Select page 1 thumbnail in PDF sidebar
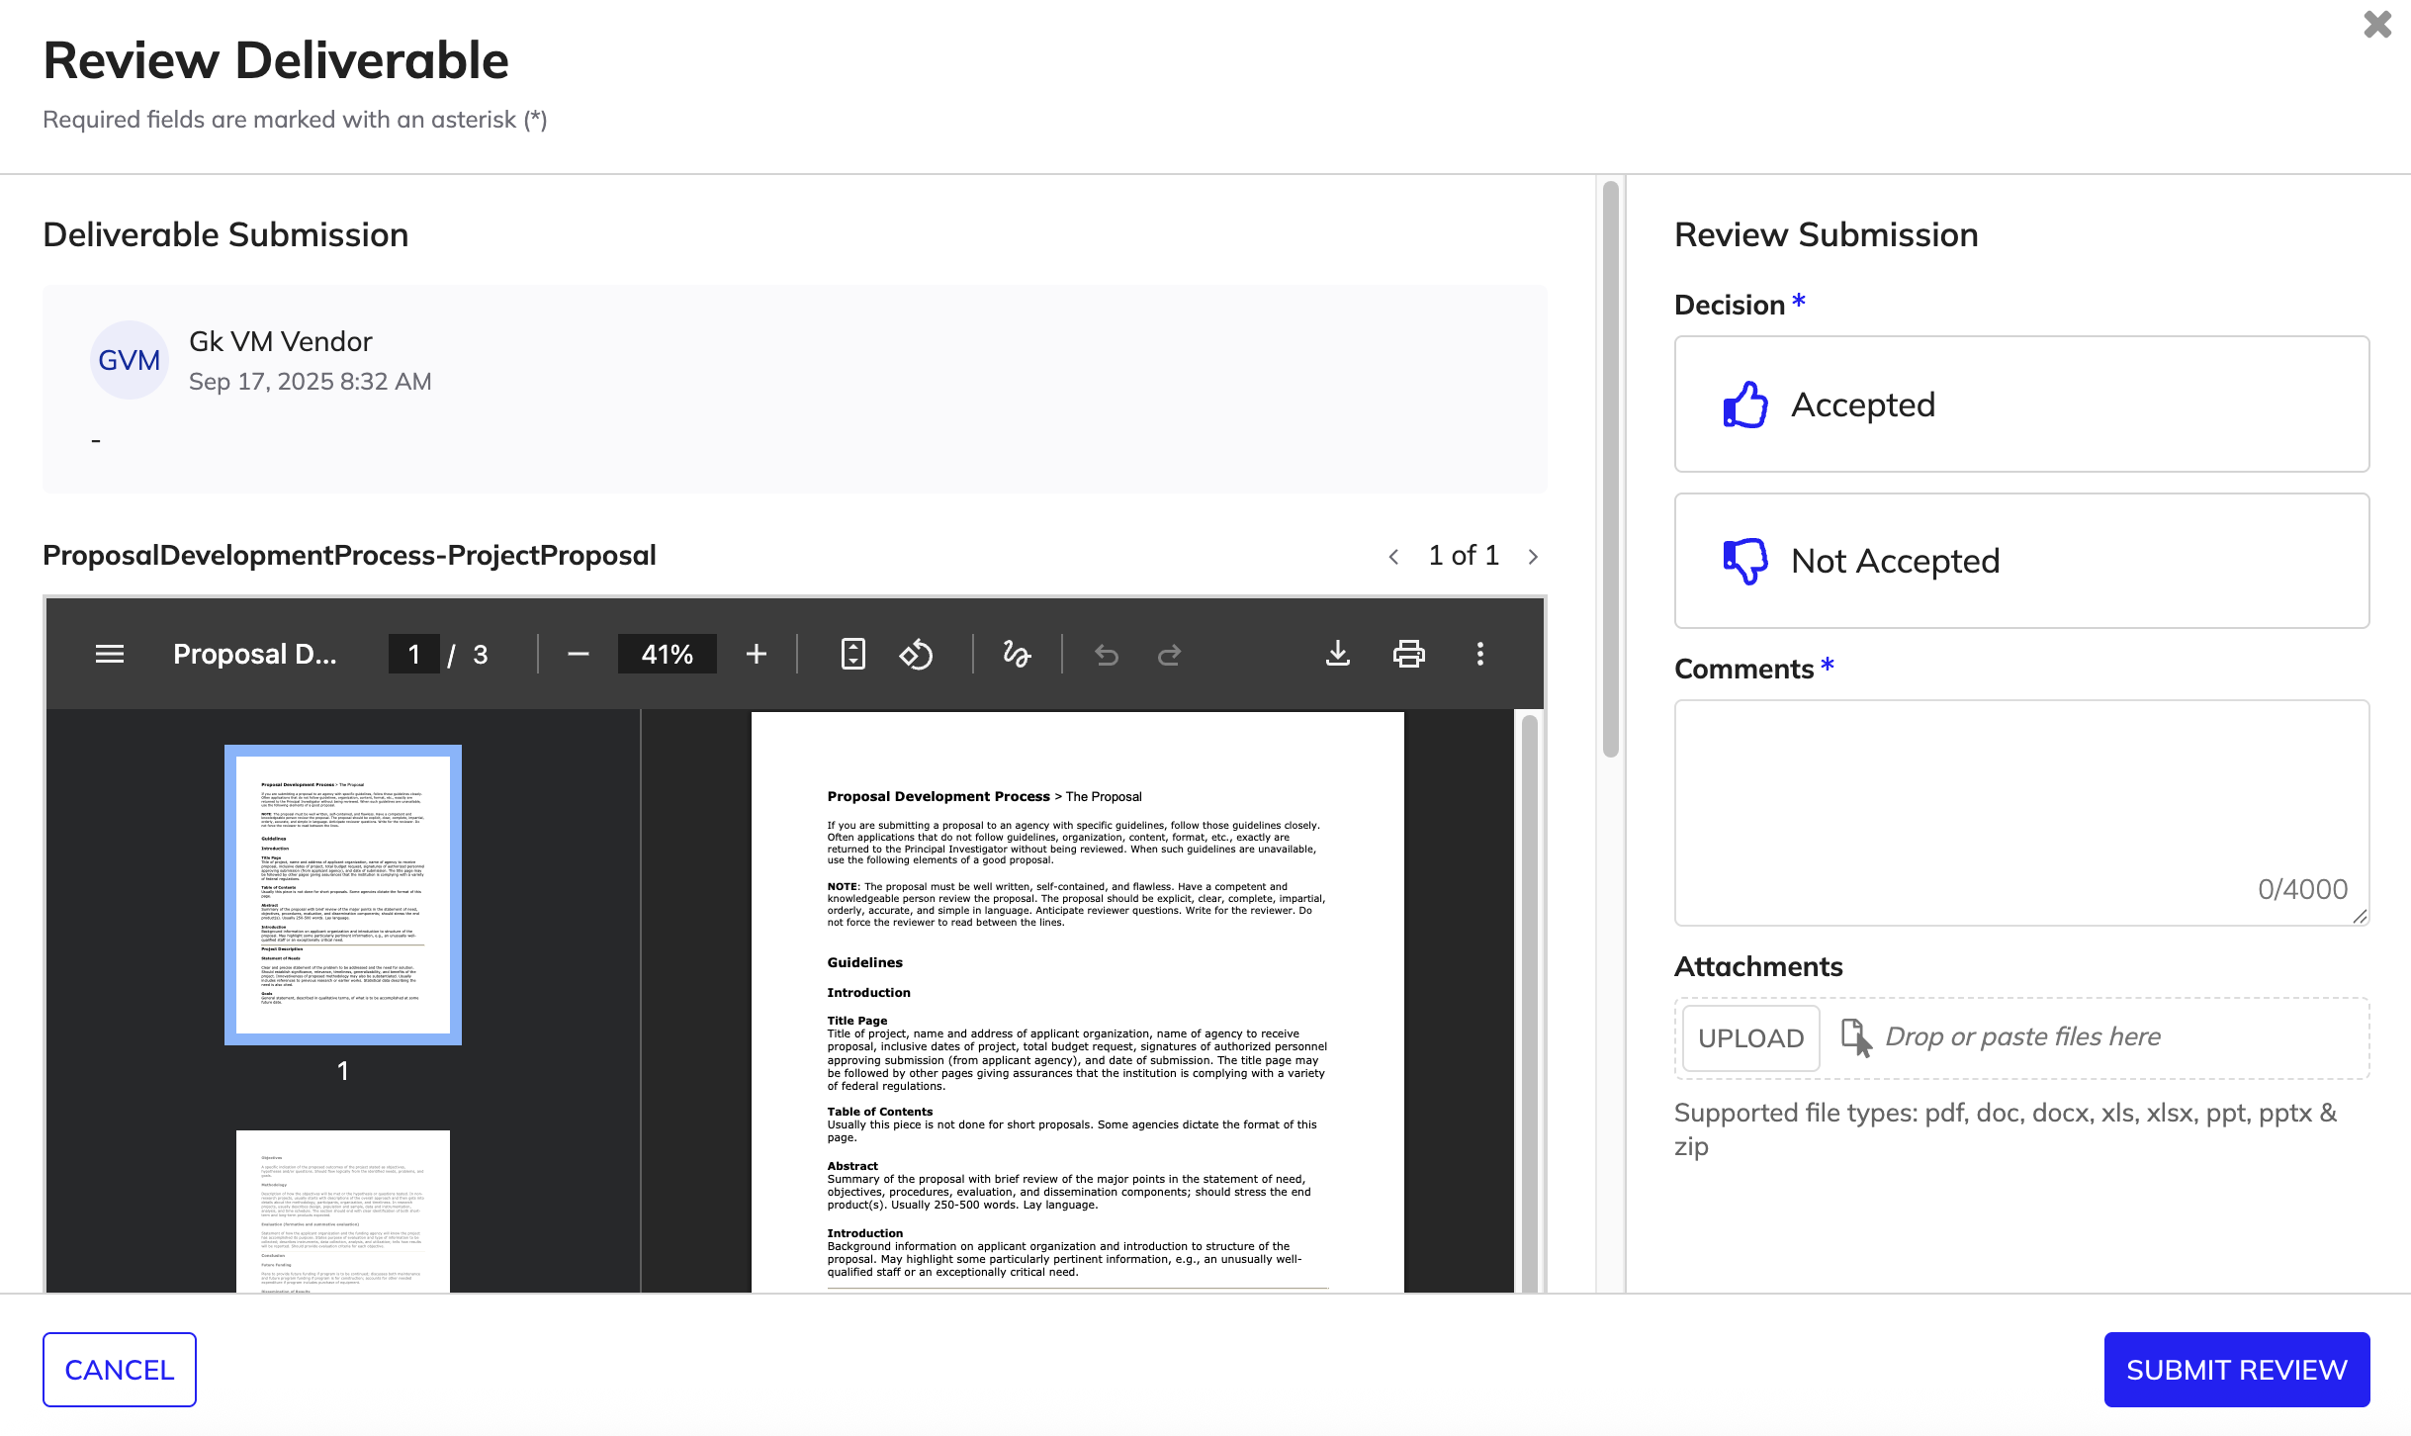2411x1436 pixels. tap(343, 895)
